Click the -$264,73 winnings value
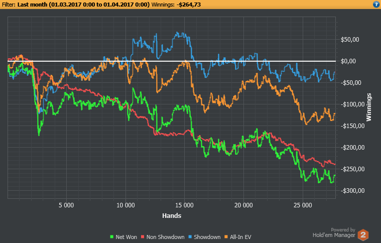Screen dimensions: 381x243 189,5
